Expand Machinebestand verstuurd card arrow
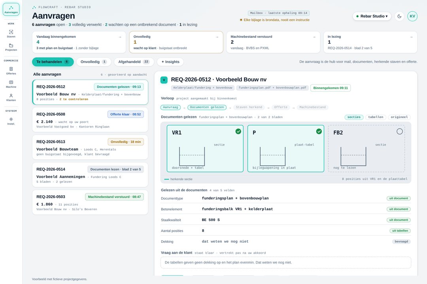Screen dimensions: 427x284 [314, 37]
